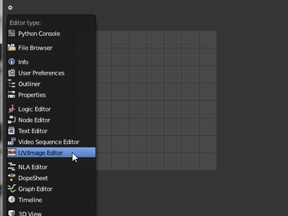Click the Timeline clock icon

(x=12, y=199)
